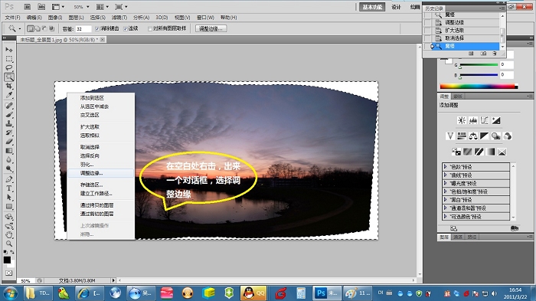Toggle the 消除锯齿 anti-alias checkbox
Screen dimensions: 536x301
(x=97, y=29)
